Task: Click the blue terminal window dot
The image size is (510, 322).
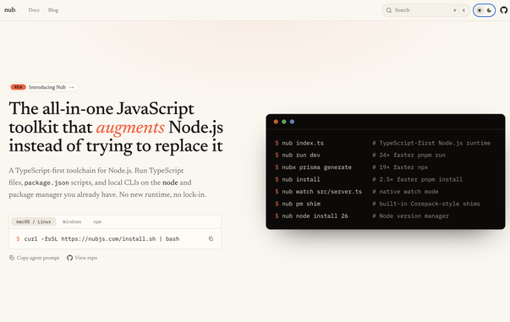Action: tap(292, 122)
